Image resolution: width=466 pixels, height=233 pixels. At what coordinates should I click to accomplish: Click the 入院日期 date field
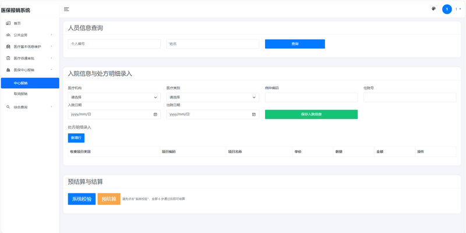click(x=114, y=114)
